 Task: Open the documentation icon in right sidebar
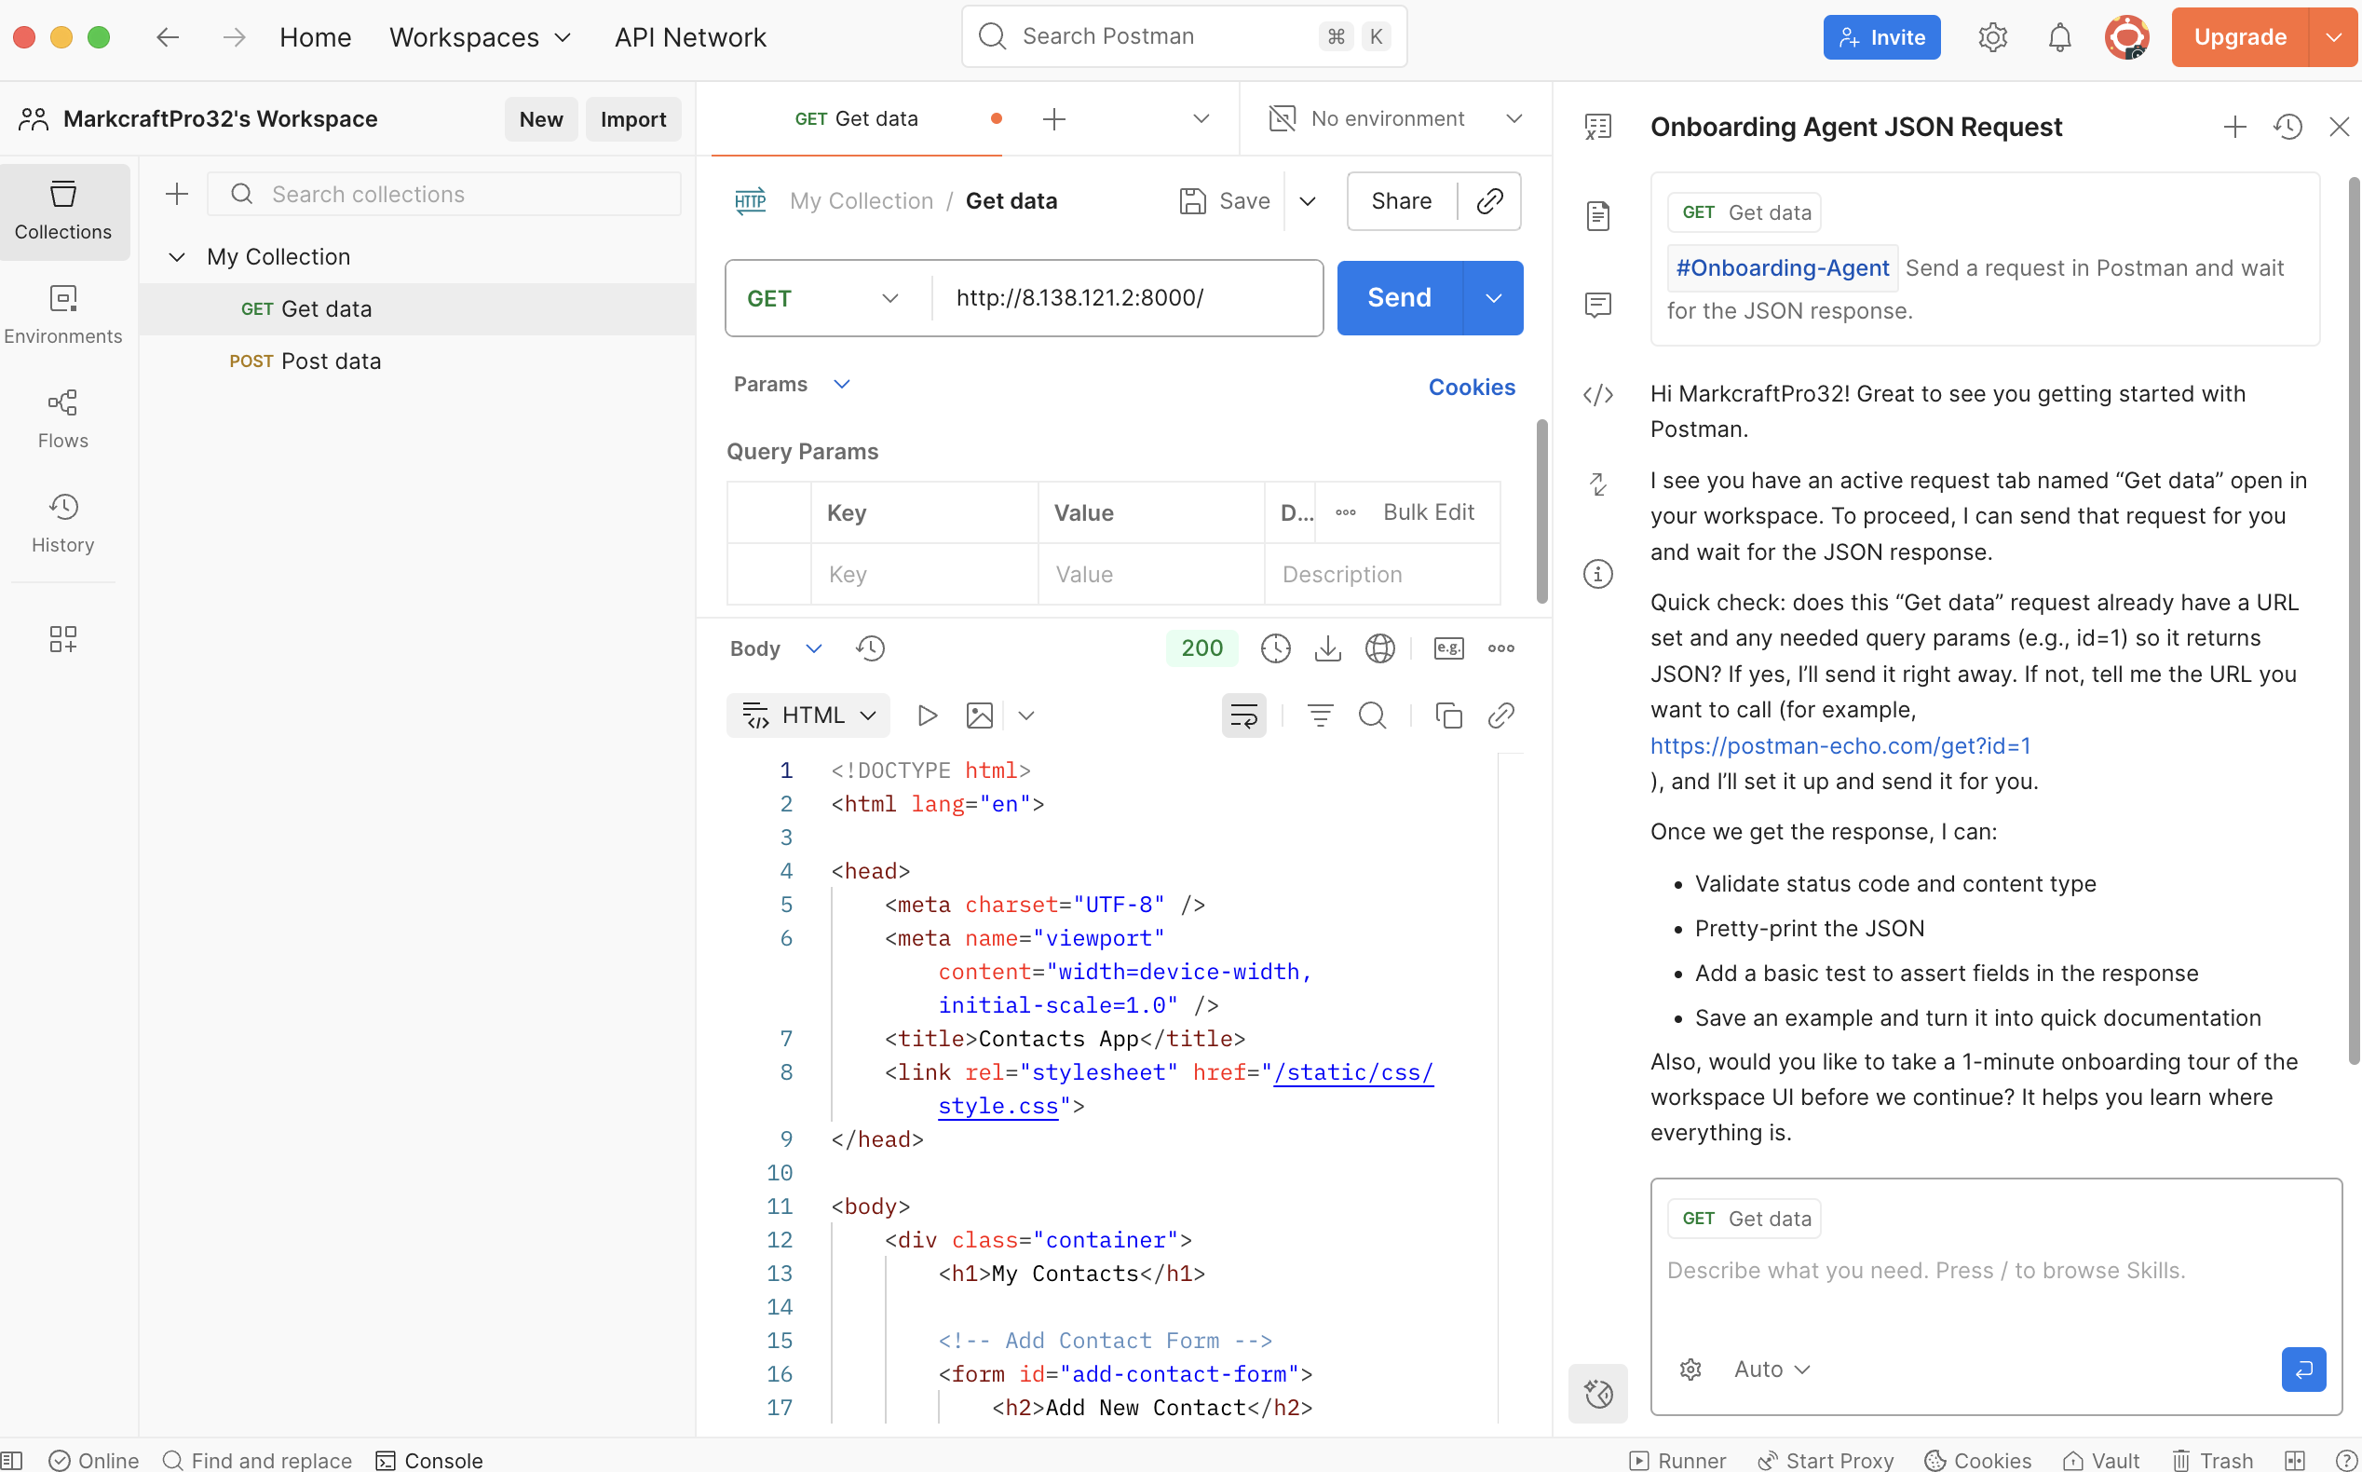[x=1598, y=216]
